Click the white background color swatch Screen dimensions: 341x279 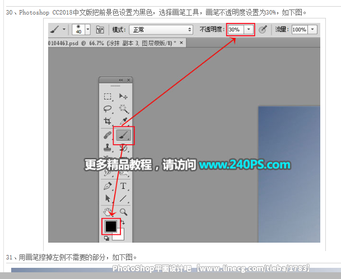tap(121, 236)
